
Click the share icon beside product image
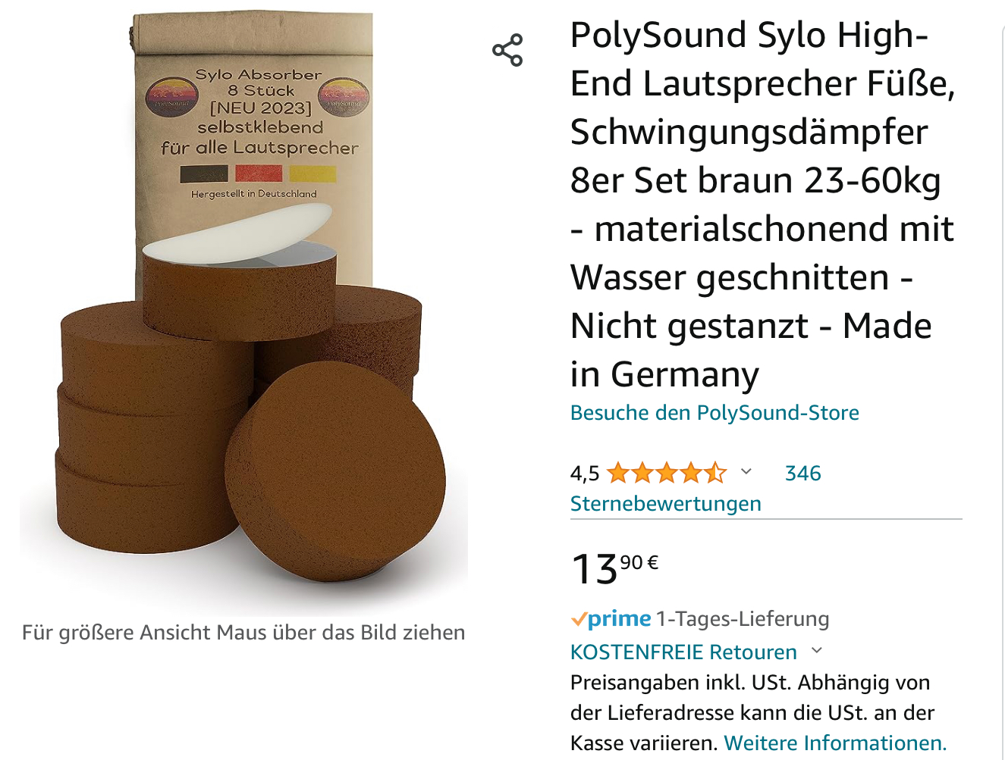(507, 50)
